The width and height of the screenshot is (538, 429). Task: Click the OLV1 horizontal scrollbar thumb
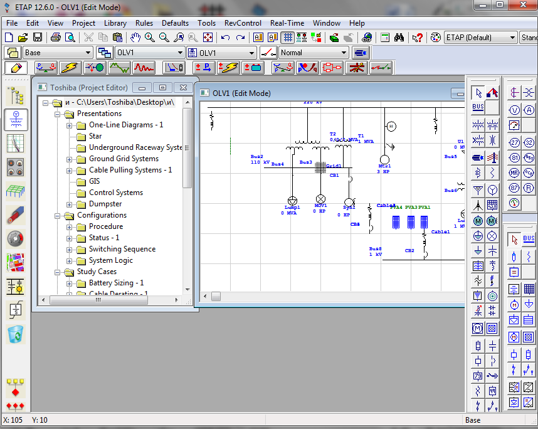[216, 296]
